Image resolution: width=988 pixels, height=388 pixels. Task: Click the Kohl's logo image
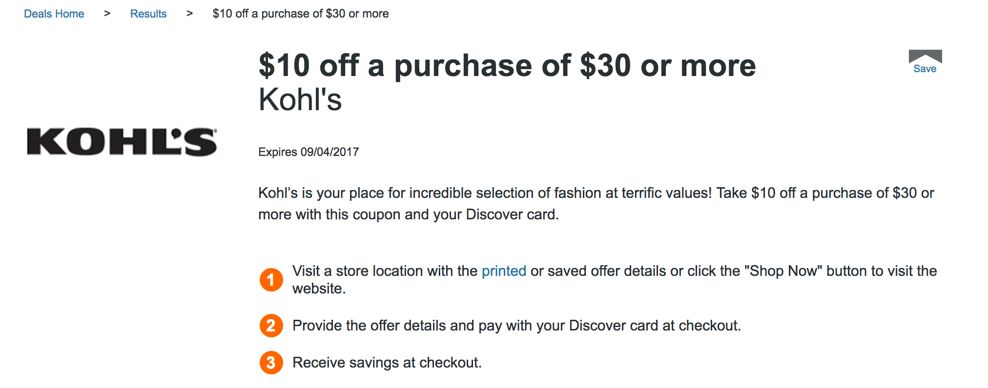pos(122,142)
